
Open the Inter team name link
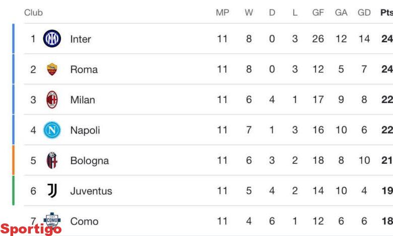pyautogui.click(x=81, y=39)
